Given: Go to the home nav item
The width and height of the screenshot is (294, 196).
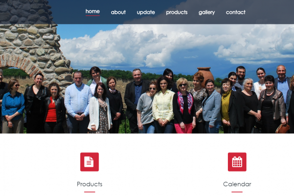Looking at the screenshot, I should pos(93,11).
